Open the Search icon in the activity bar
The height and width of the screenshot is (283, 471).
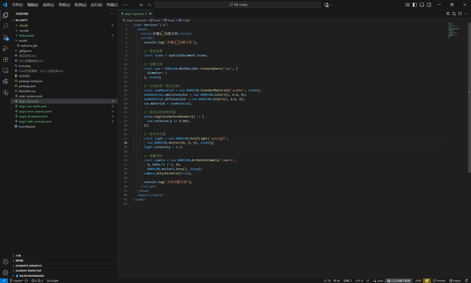(x=6, y=26)
